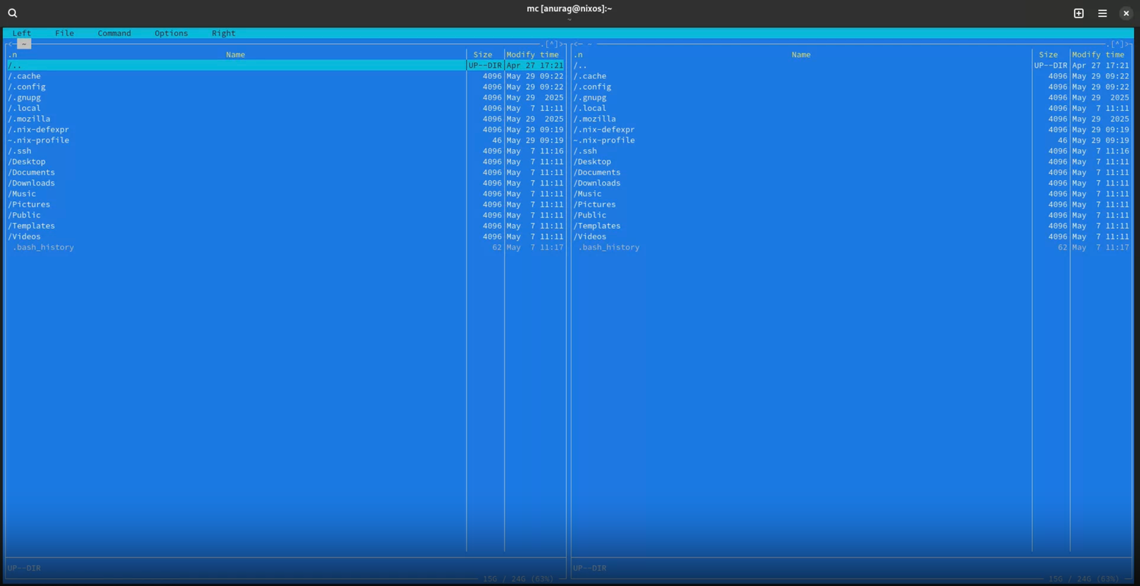Toggle right panel .n sort indicator
This screenshot has height=586, width=1140.
(x=578, y=55)
